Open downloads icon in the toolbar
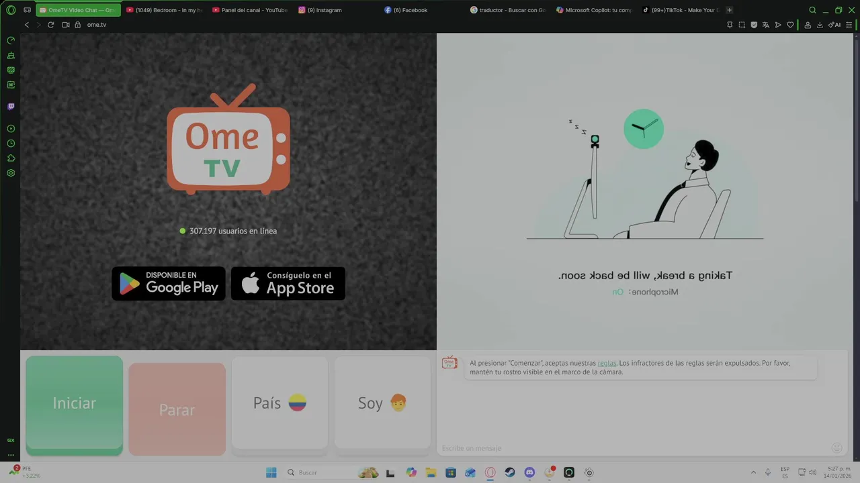 (820, 25)
